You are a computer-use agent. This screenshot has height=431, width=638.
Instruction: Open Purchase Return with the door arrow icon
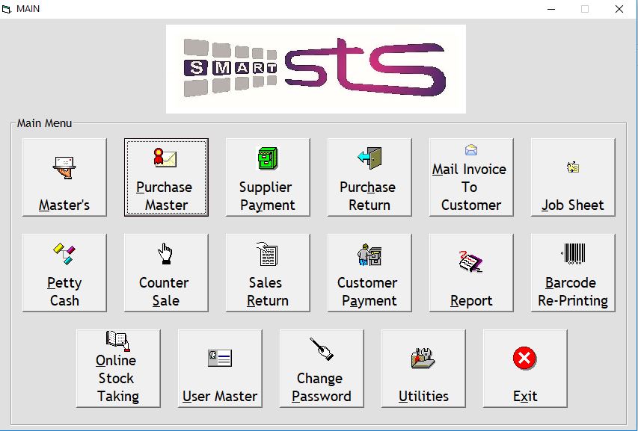click(369, 177)
